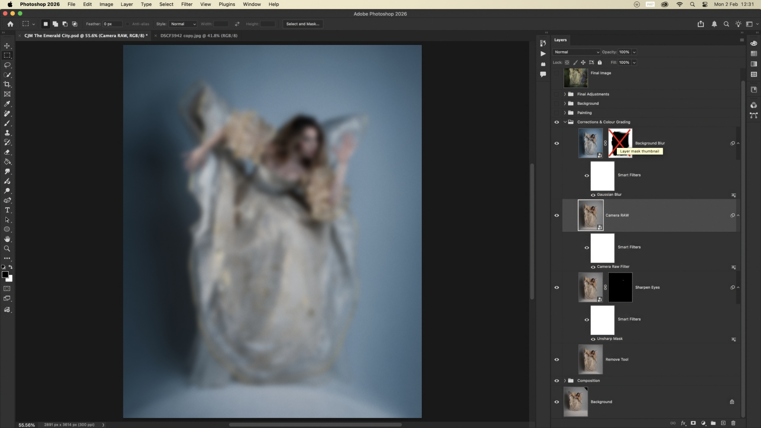Switch to the DSCF3942 copy.jpg tab
Image resolution: width=761 pixels, height=428 pixels.
(x=199, y=36)
